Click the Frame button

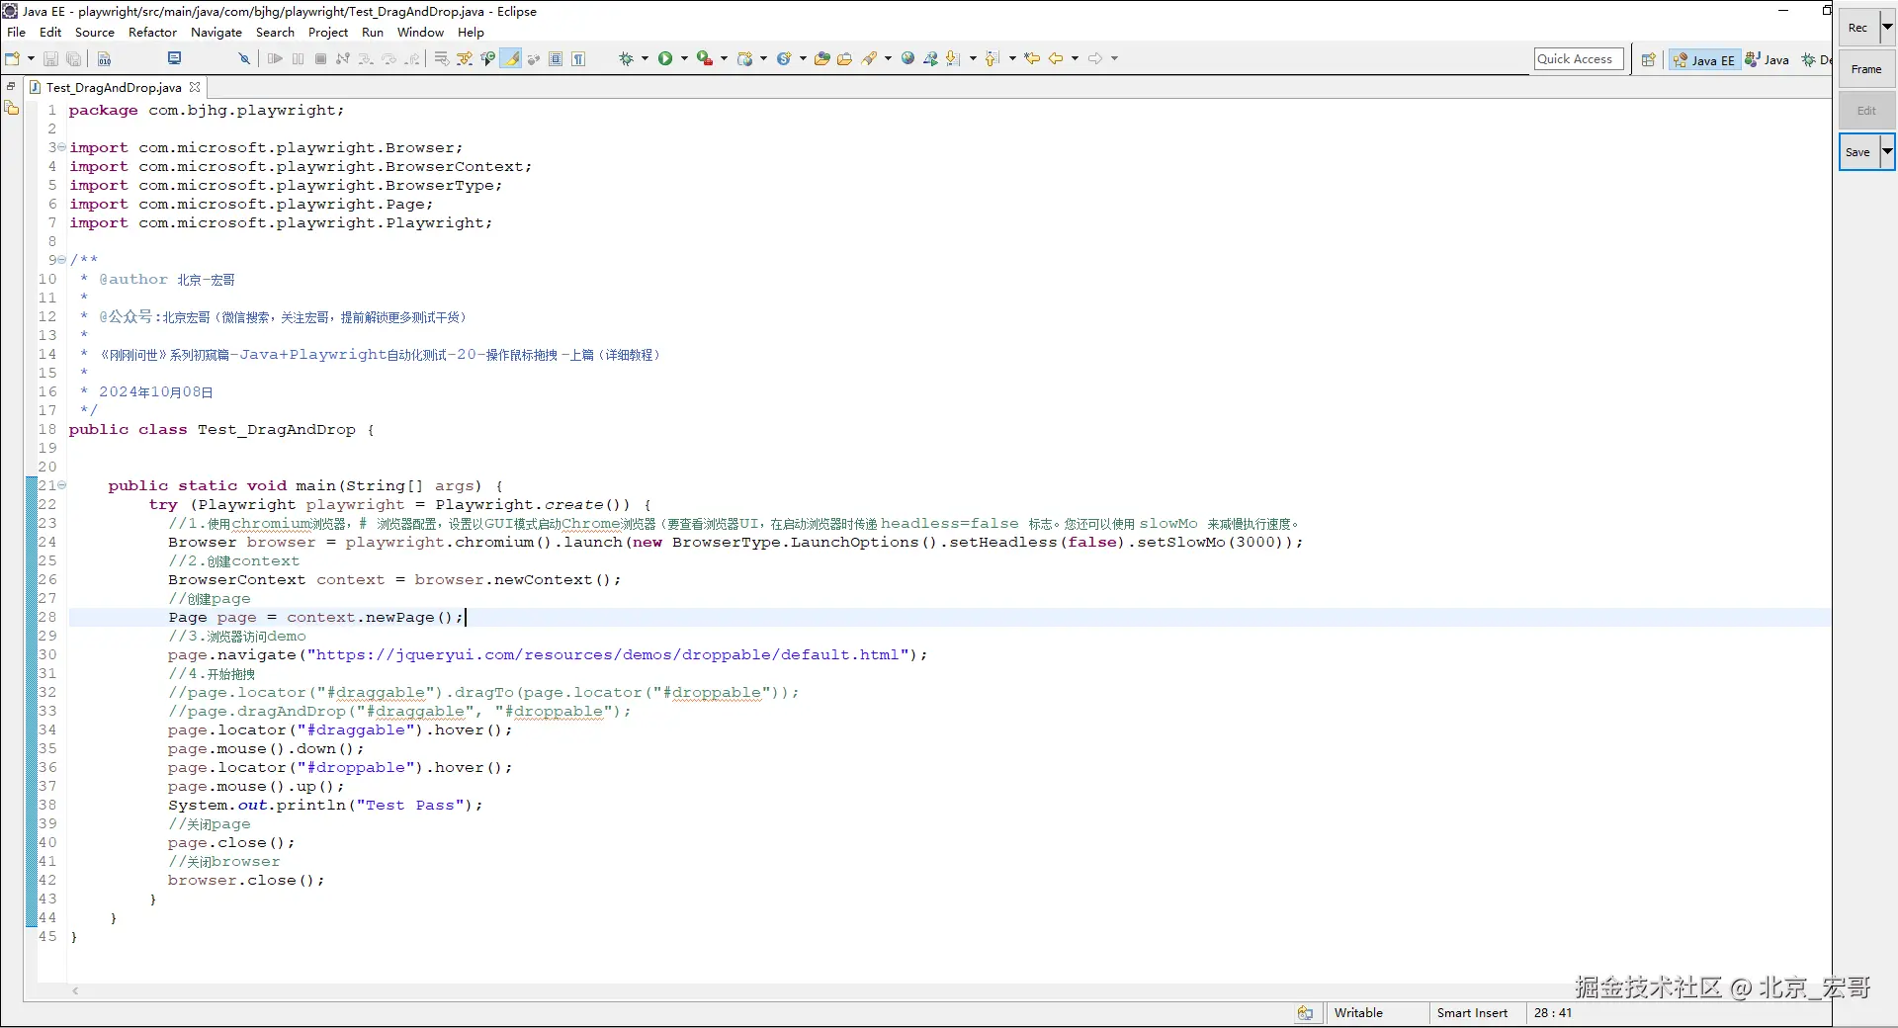[x=1866, y=69]
